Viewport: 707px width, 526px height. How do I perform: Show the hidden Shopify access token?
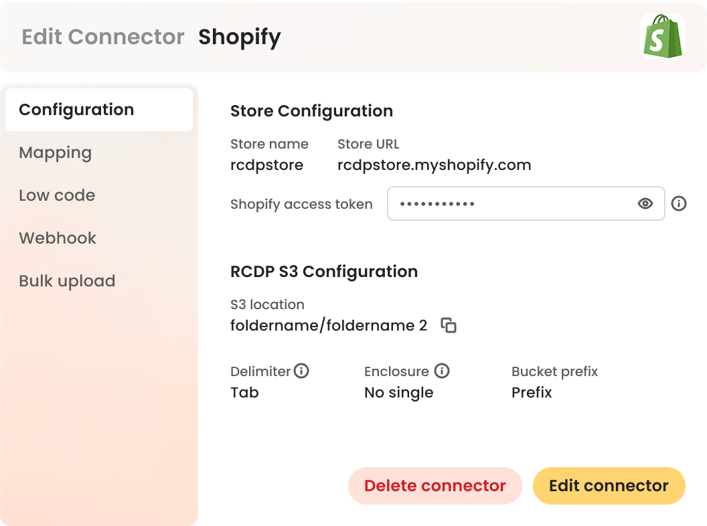click(645, 203)
